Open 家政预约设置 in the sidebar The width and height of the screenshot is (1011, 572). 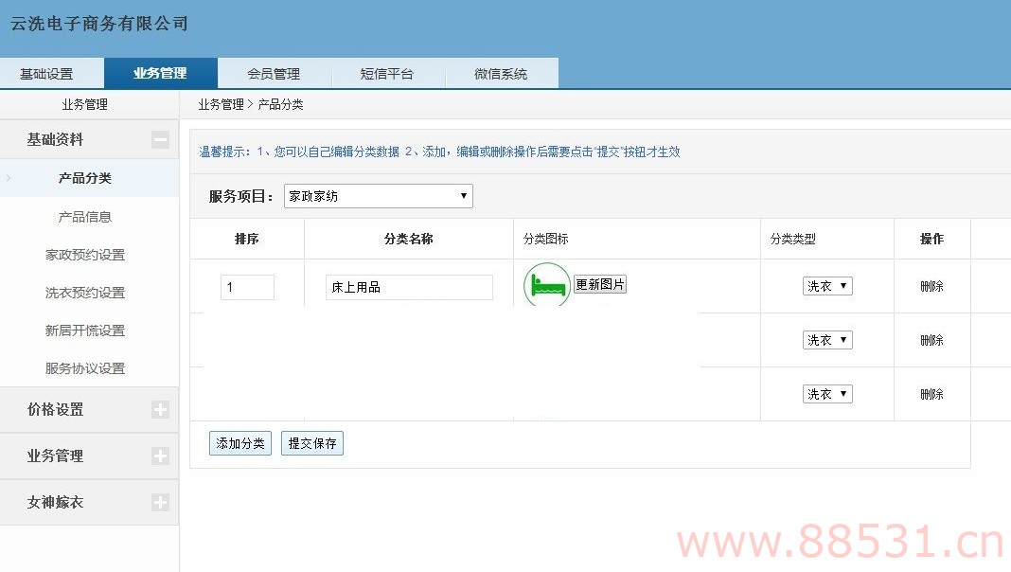[x=85, y=255]
